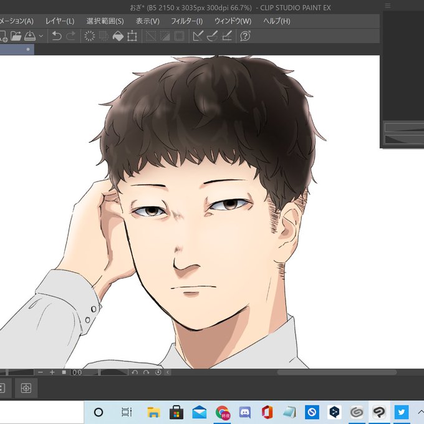Click the camera frame icon in bottom panel
The width and height of the screenshot is (424, 424).
(x=26, y=388)
